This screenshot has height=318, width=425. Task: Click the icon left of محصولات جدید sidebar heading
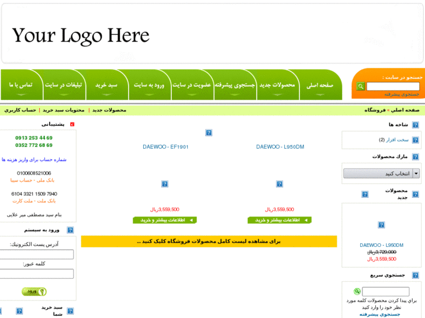tap(365, 194)
